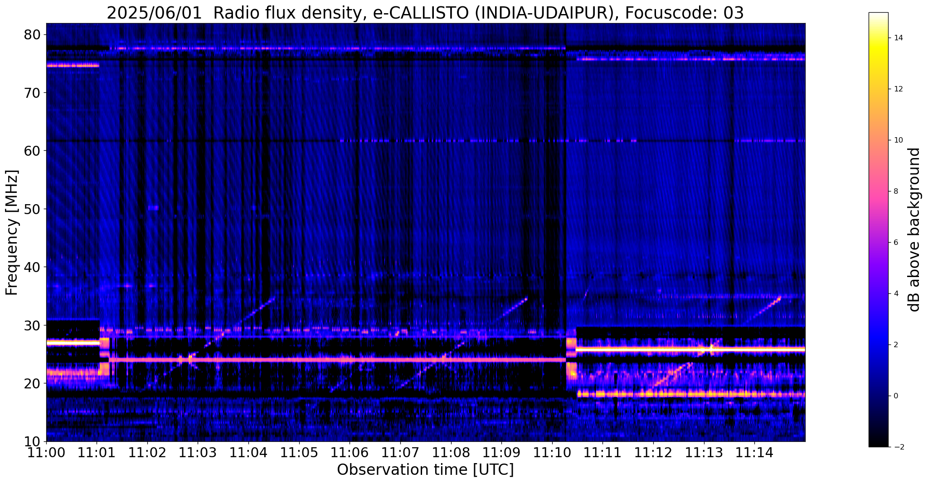Click the 11:02 time tick label
This screenshot has height=483, width=928.
coord(147,453)
